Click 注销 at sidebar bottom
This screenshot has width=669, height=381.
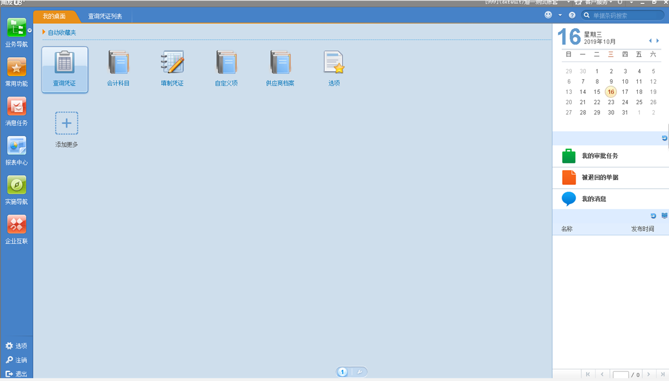16,360
